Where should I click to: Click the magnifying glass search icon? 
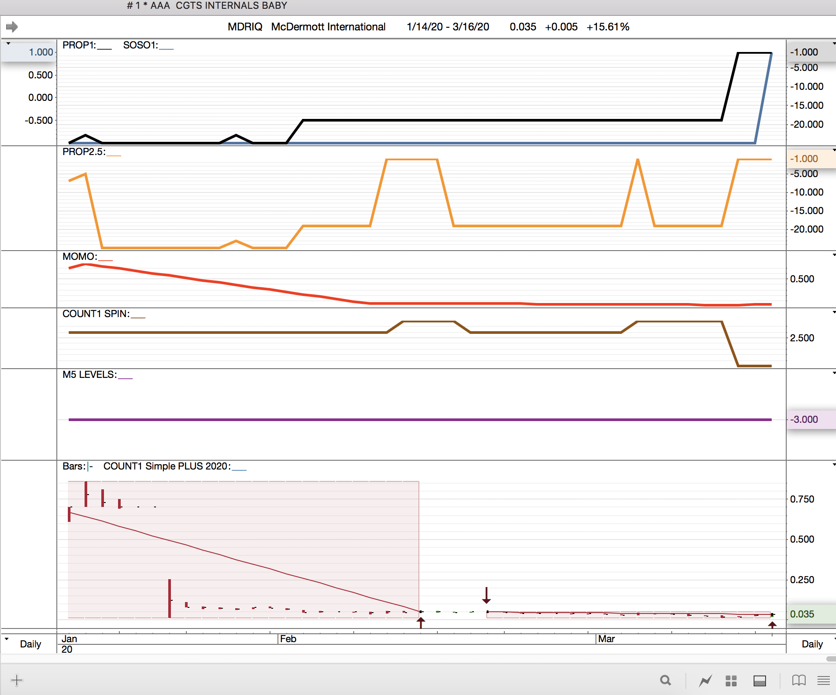[666, 680]
